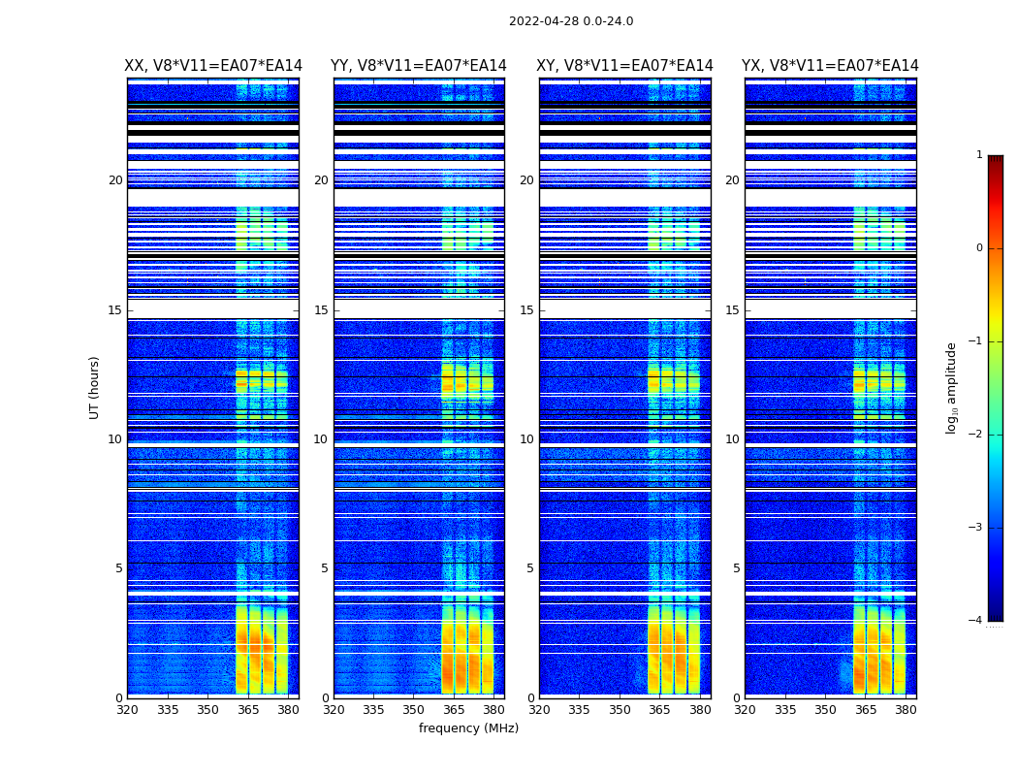Click the 20 hour tick on YY panel

[321, 180]
